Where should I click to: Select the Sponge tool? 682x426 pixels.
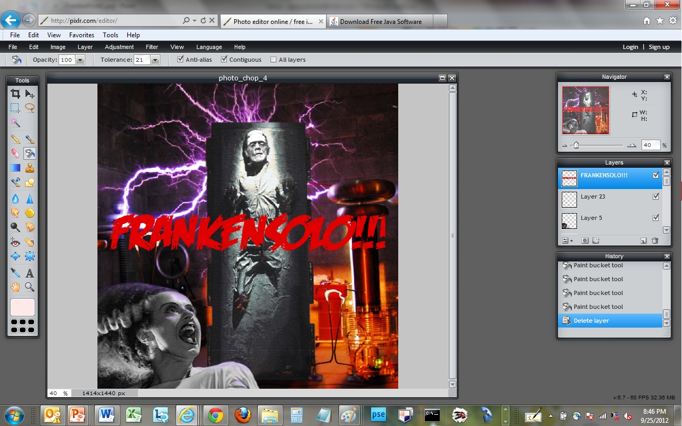tap(30, 213)
